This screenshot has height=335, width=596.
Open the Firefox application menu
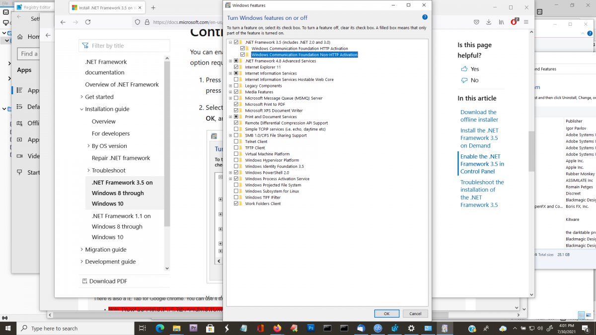[526, 22]
